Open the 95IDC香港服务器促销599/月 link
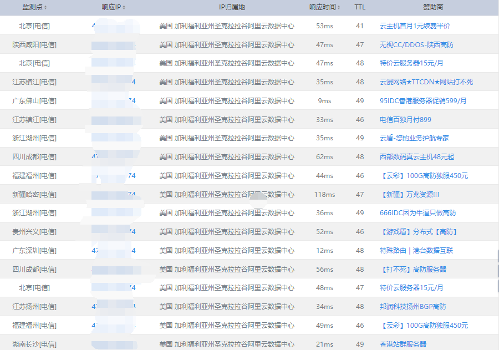 423,100
